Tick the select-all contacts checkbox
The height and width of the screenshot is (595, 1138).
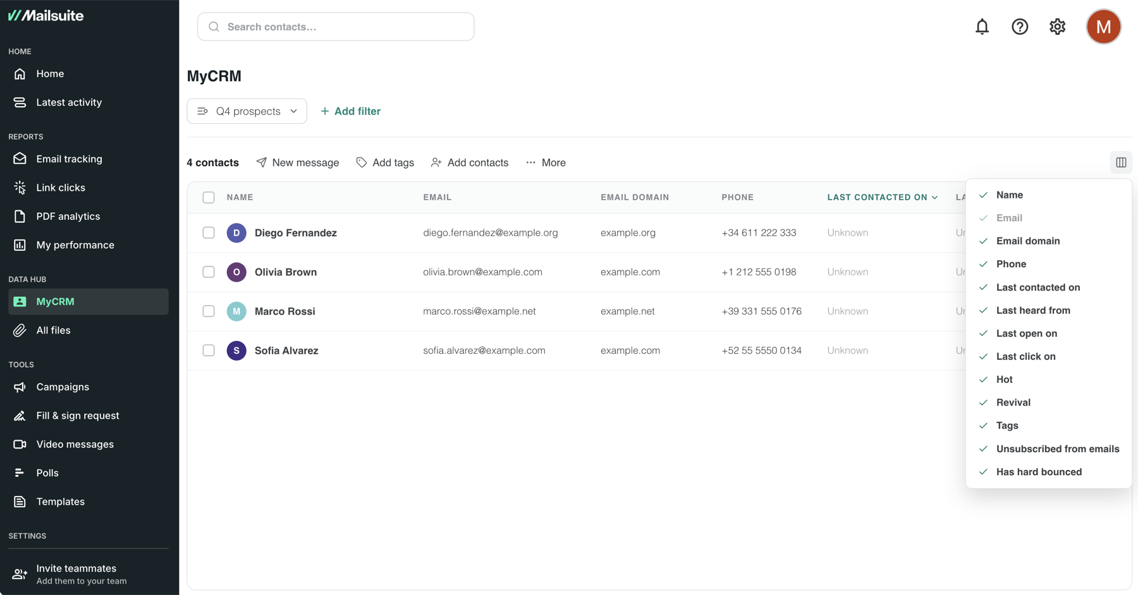coord(209,197)
